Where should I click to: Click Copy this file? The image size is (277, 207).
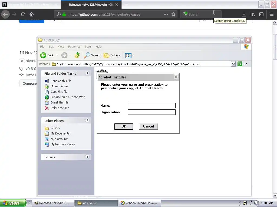(59, 92)
